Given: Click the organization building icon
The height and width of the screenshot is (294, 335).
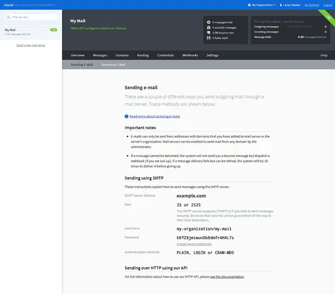Looking at the screenshot, I should click(x=249, y=5).
